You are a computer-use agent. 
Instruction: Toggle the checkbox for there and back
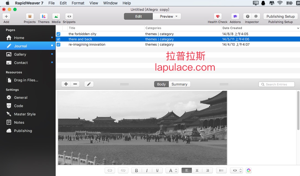pos(58,39)
